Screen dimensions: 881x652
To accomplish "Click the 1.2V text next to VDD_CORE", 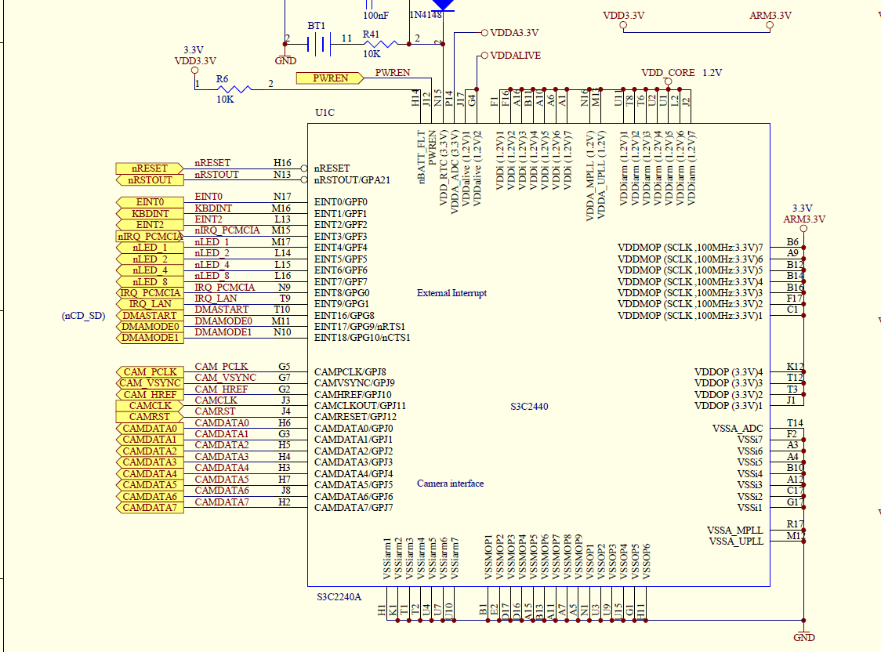I will point(712,72).
